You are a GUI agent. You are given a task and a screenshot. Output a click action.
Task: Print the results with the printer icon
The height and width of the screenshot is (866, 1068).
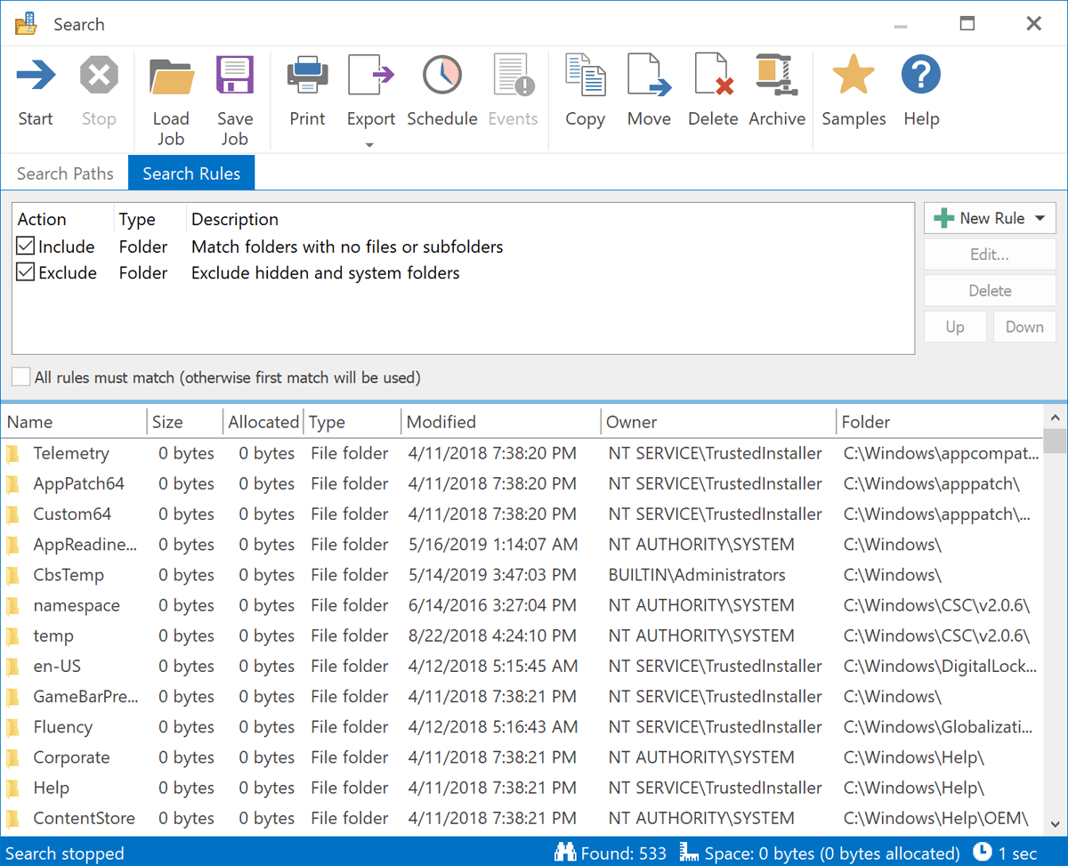point(308,76)
